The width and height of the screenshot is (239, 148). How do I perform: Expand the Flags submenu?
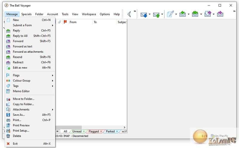(53, 75)
